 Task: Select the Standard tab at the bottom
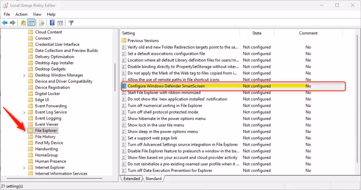point(153,179)
